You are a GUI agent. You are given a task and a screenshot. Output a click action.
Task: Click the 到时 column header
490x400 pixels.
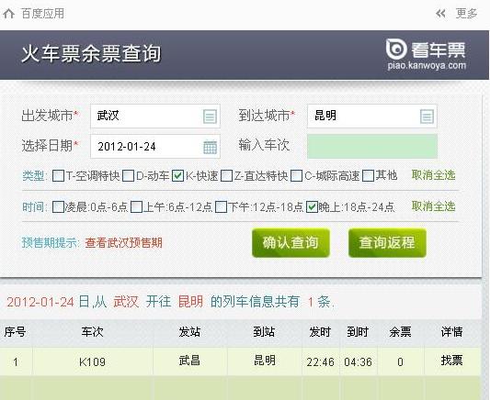click(358, 332)
